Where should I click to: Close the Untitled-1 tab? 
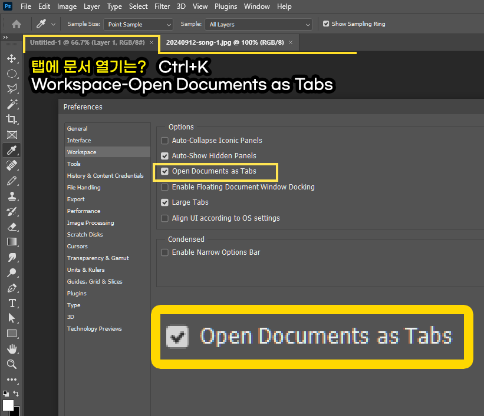(152, 42)
